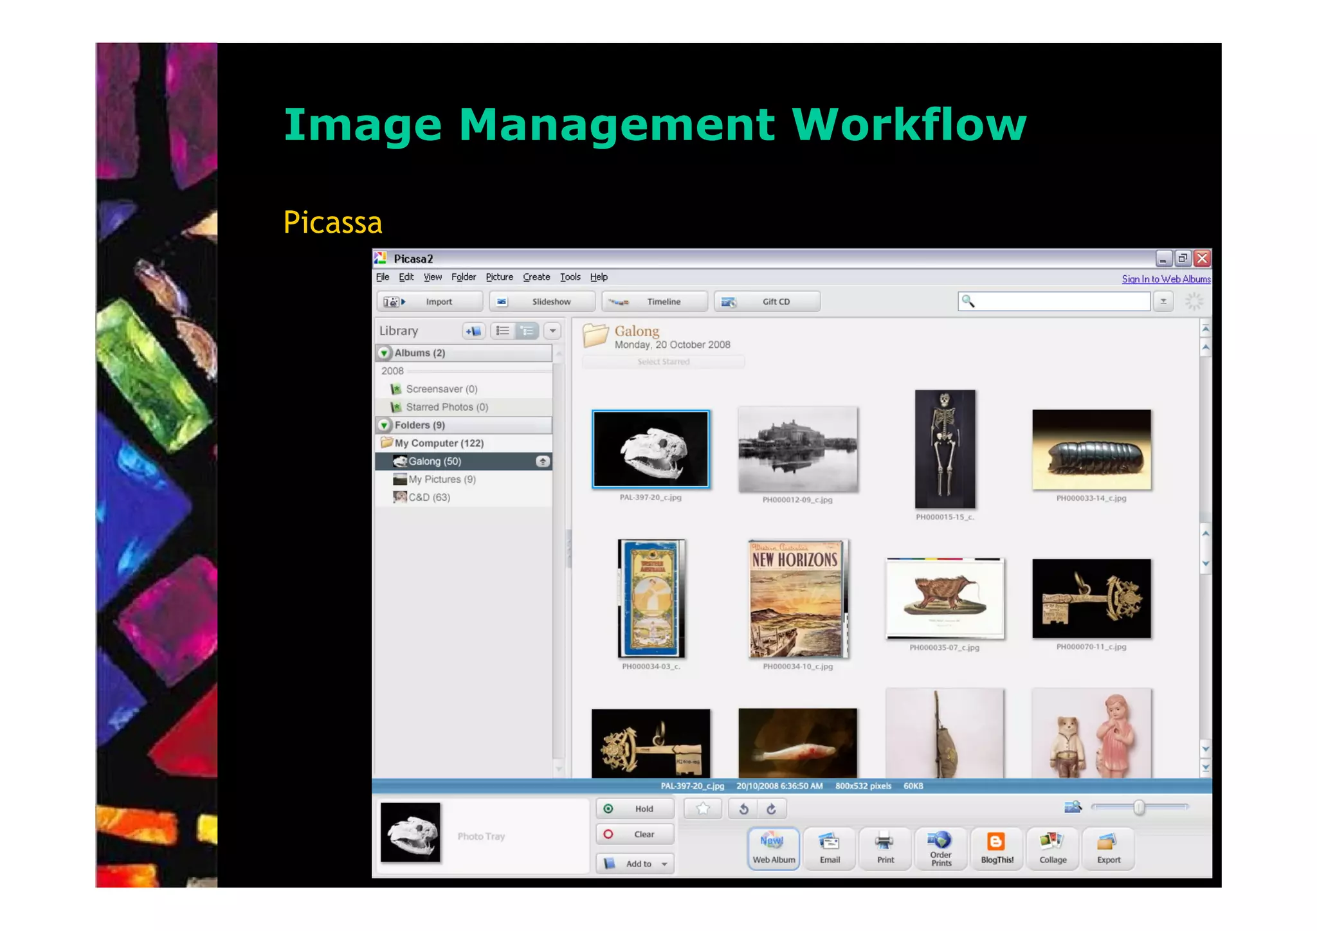1317x931 pixels.
Task: Click scroll-to-bottom arrow on thumbnail scrollbar
Action: (1206, 767)
